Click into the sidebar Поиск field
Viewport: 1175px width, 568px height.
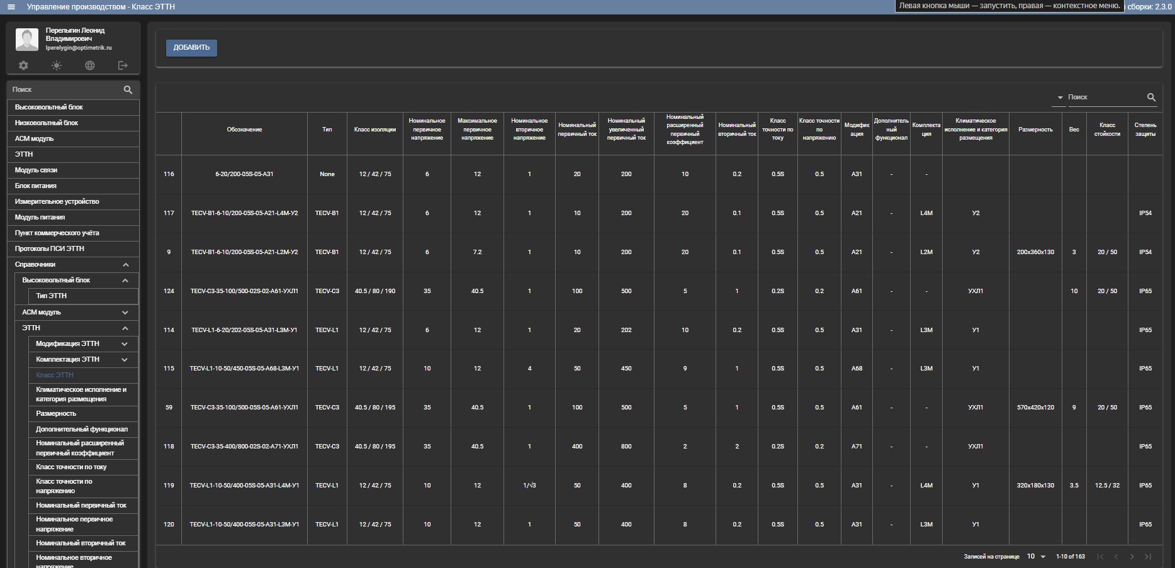click(65, 90)
